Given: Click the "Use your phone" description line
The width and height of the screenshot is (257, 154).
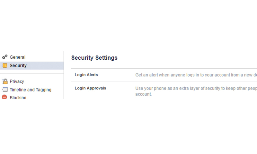Looking at the screenshot, I should [x=196, y=88].
